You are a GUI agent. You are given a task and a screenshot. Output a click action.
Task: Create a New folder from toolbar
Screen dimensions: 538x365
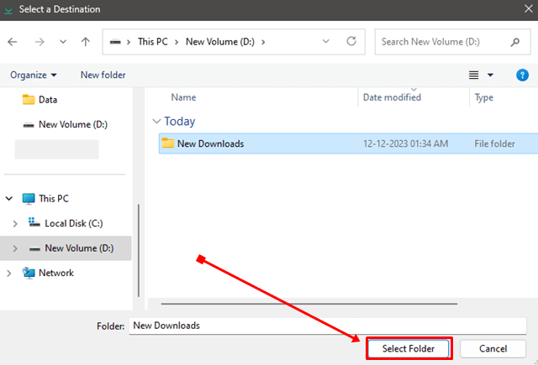pos(103,75)
